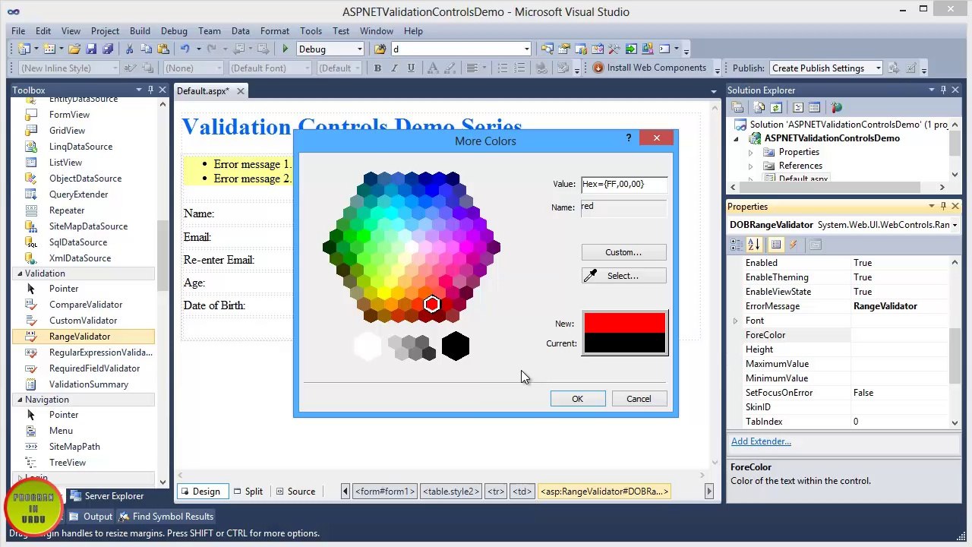
Task: Click the Copy icon in the toolbar
Action: click(x=146, y=49)
